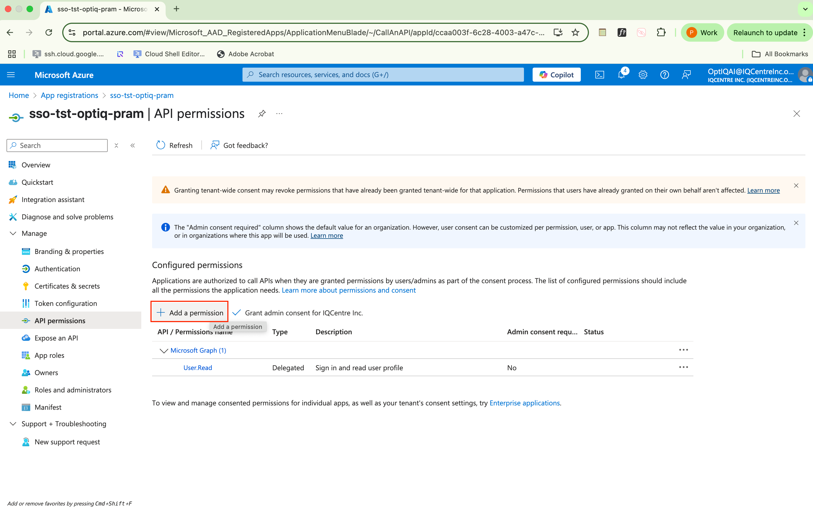Grant admin consent for IQCentre Inc.
The image size is (813, 509).
point(298,313)
